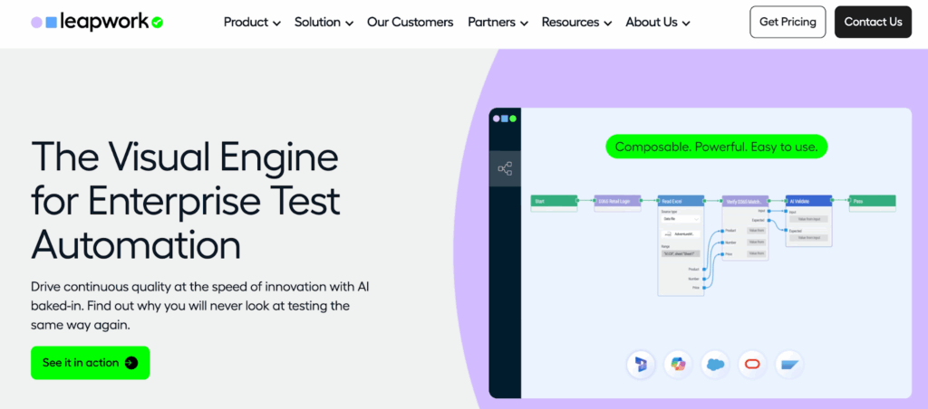This screenshot has width=928, height=409.
Task: Go to Our Customers page
Action: coord(410,22)
